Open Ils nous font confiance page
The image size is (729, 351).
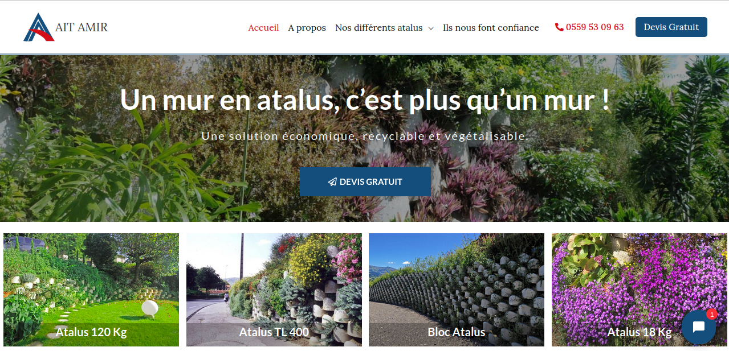click(491, 27)
